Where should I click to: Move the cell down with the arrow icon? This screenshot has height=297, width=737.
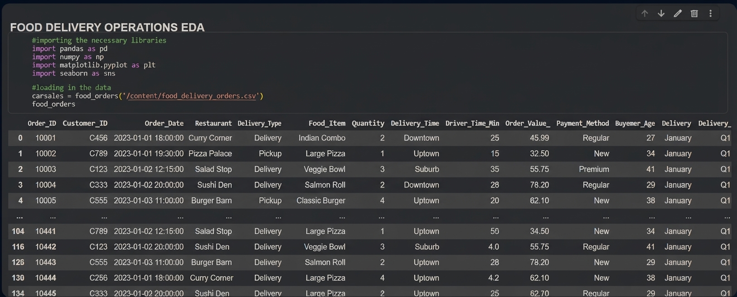pos(661,14)
